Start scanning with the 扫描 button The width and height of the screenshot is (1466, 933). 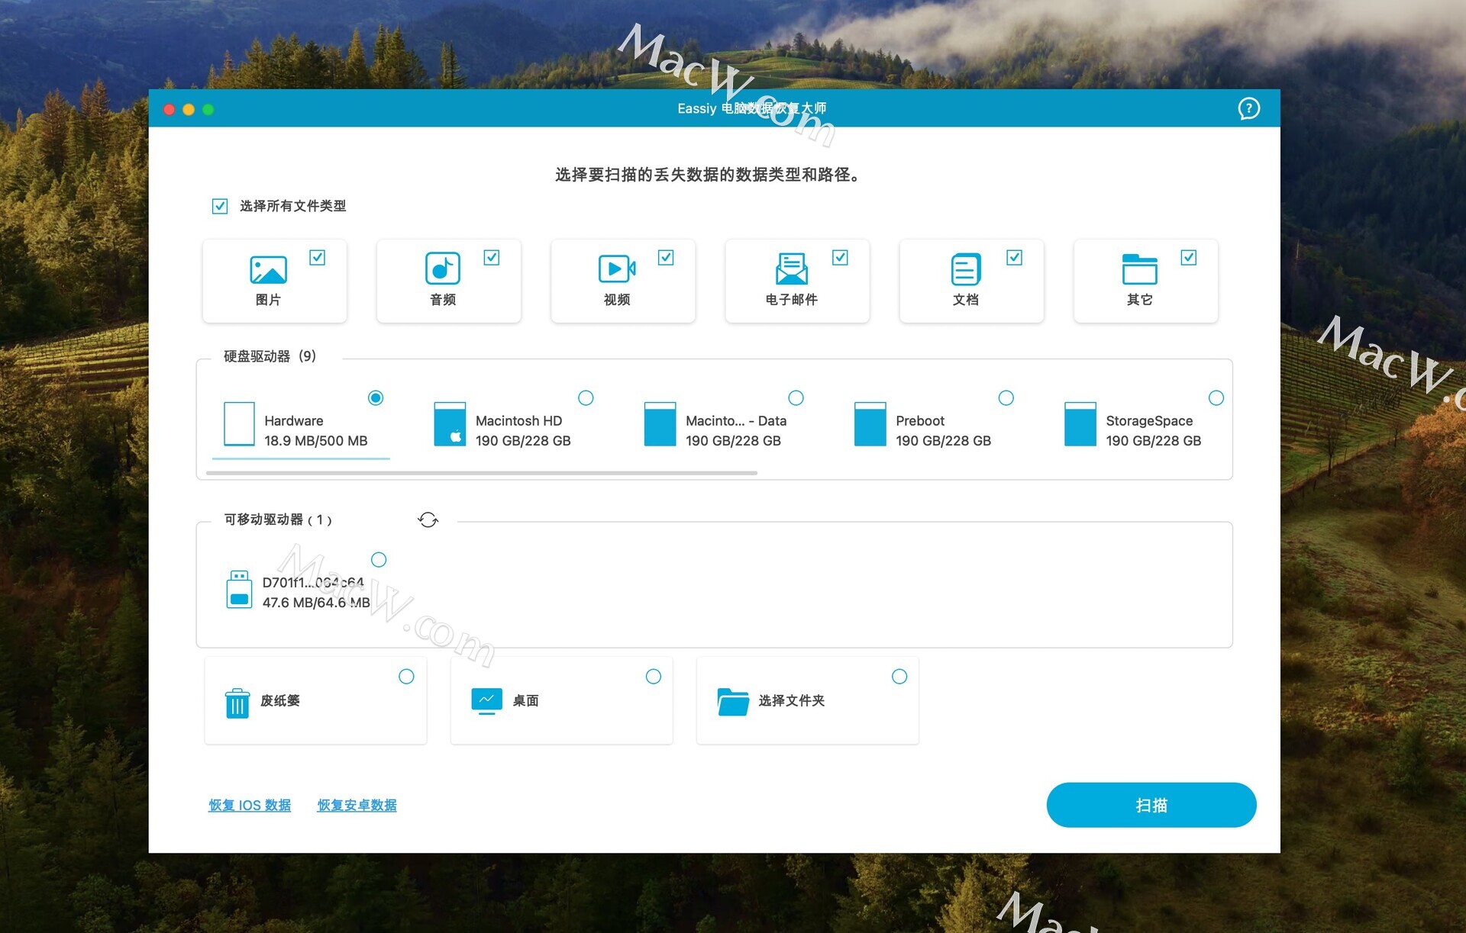click(x=1151, y=805)
